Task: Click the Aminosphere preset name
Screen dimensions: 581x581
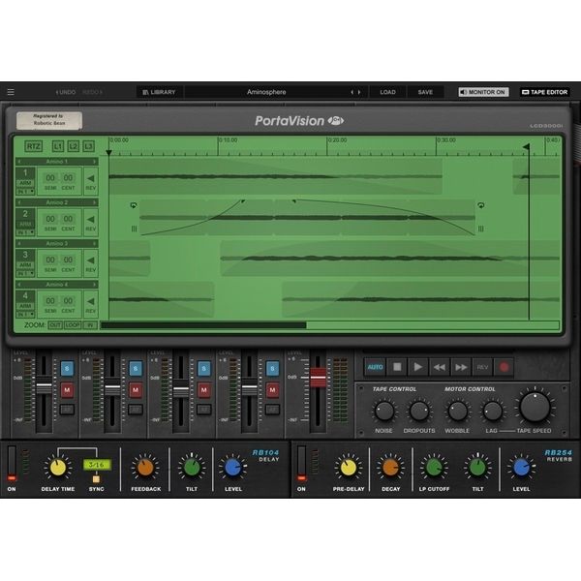Action: pos(266,92)
